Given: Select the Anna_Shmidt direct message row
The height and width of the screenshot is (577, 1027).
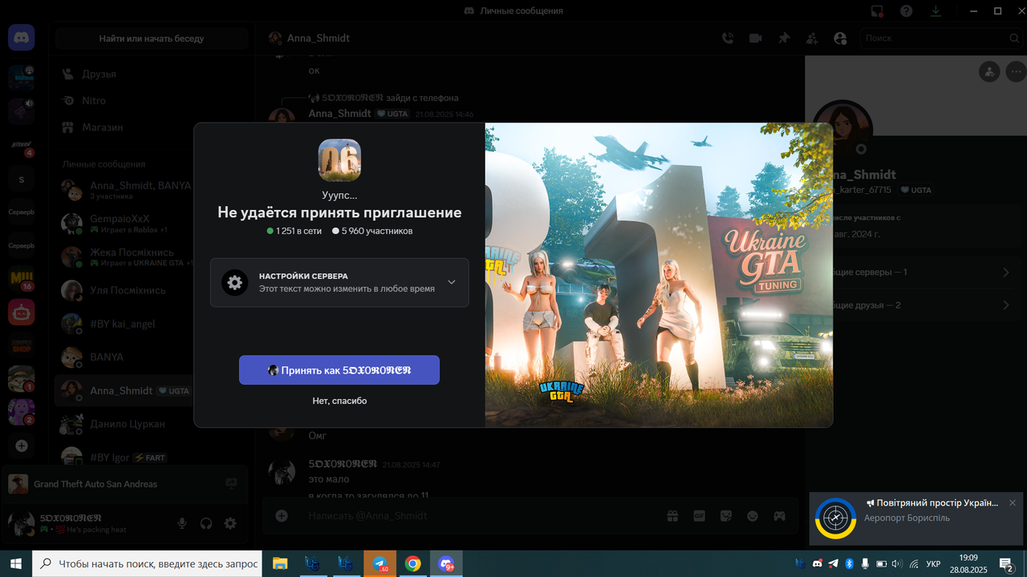Looking at the screenshot, I should tap(124, 390).
